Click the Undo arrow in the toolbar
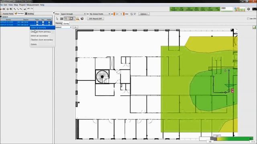Viewport: 257px width, 144px height. 29,9
